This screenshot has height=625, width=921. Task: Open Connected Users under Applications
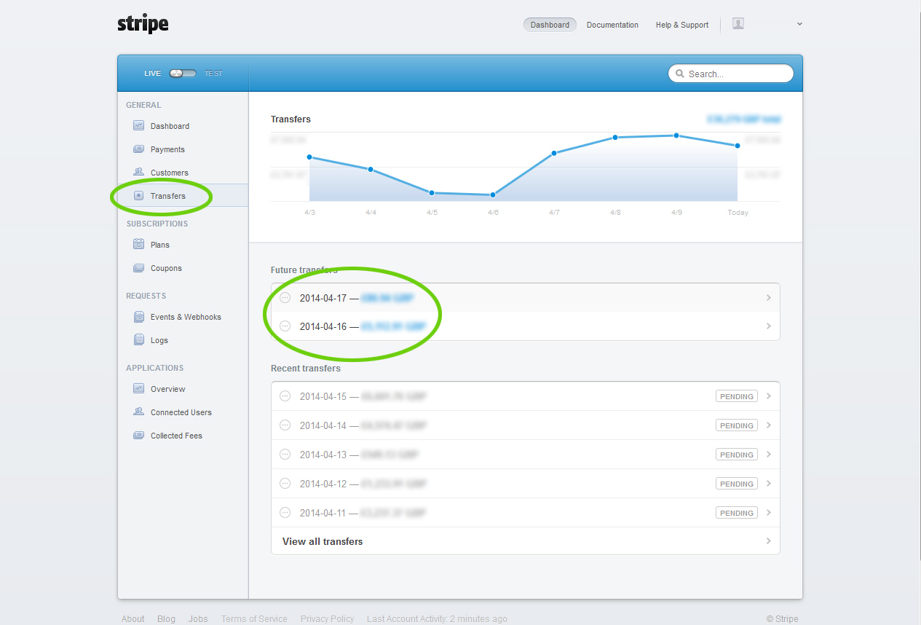(x=181, y=412)
